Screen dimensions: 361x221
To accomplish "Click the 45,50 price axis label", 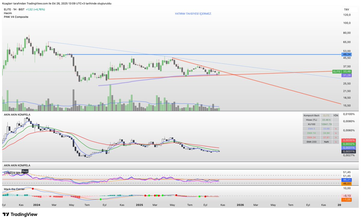I will pos(347,58).
